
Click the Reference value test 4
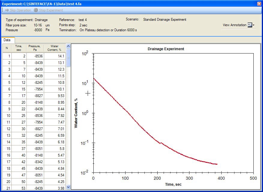tap(83, 20)
